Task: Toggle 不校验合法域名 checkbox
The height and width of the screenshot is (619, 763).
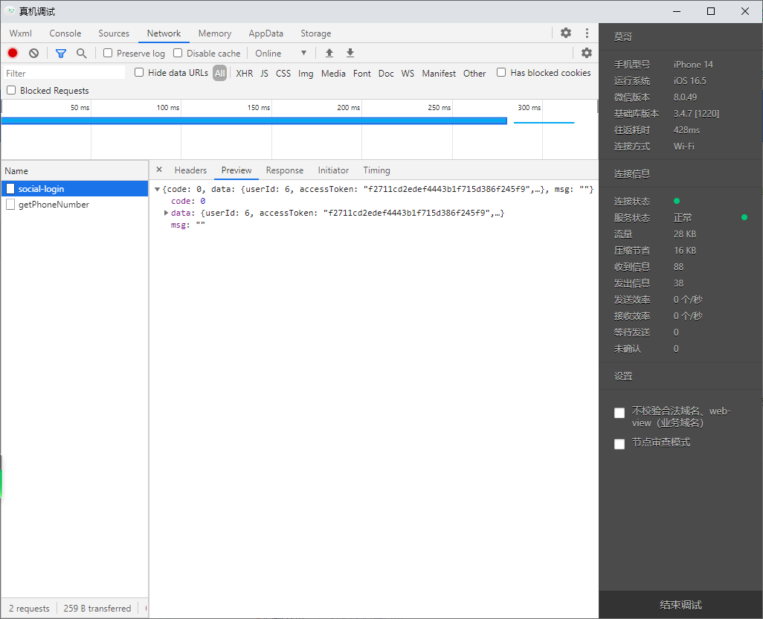Action: [619, 413]
